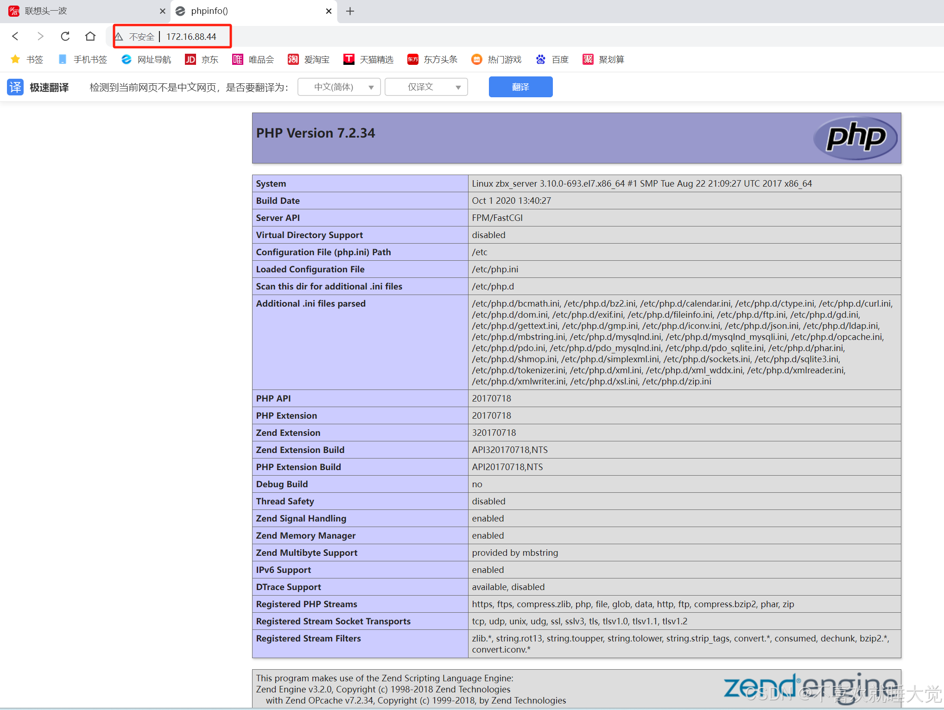944x710 pixels.
Task: Select the phpinfo() tab
Action: click(x=254, y=11)
